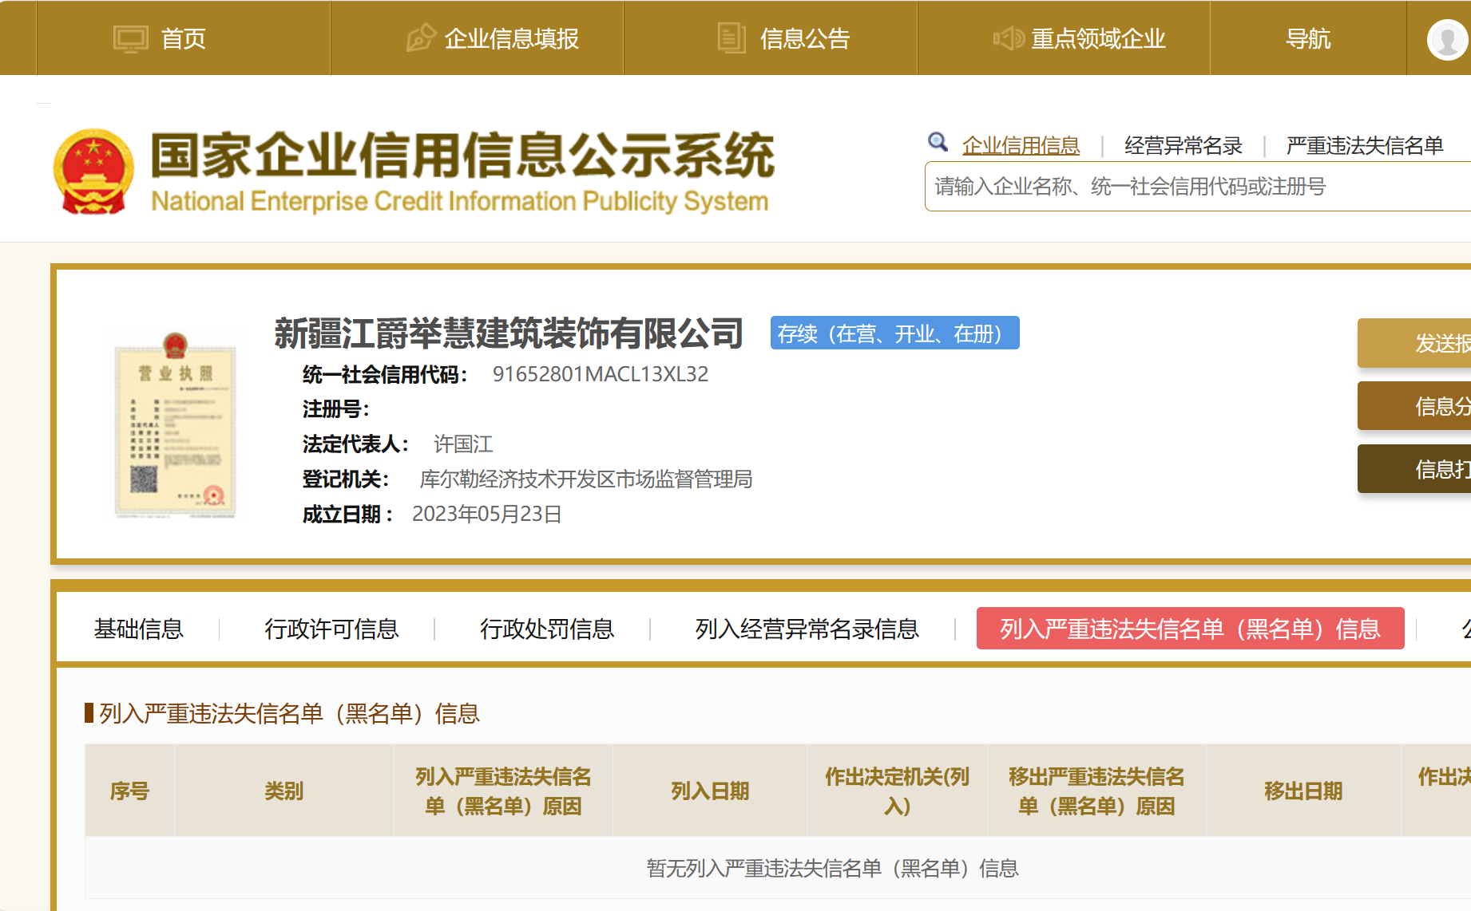Click the 信息打印 button

click(x=1414, y=469)
